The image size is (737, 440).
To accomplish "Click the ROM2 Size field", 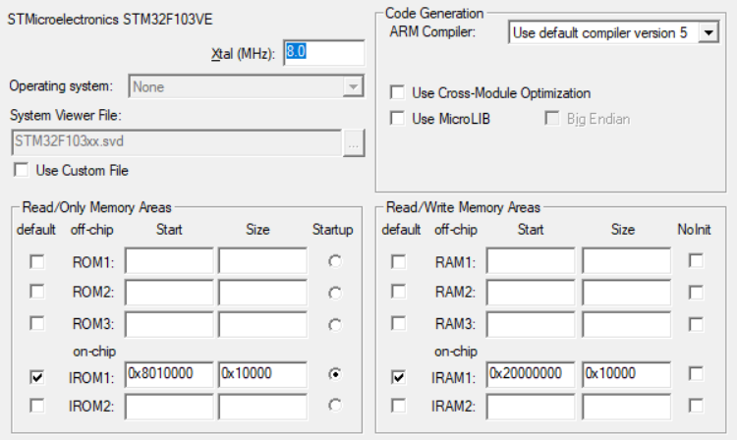I will coord(262,292).
